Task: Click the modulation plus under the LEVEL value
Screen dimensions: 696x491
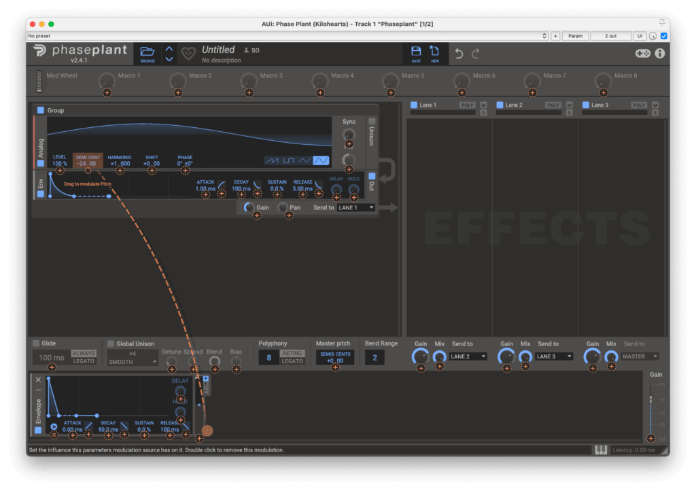Action: click(x=60, y=171)
